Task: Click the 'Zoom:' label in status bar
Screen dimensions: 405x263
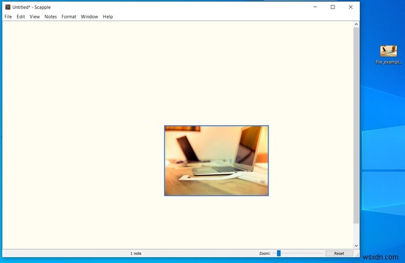Action: (265, 253)
